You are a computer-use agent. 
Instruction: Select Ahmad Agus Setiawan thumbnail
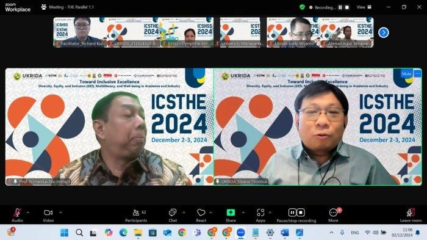pos(346,32)
